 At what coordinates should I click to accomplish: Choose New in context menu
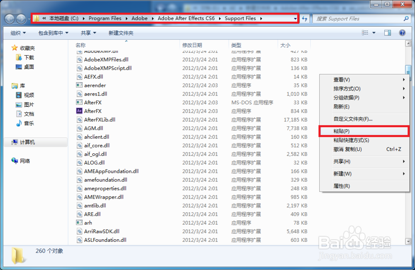point(364,174)
